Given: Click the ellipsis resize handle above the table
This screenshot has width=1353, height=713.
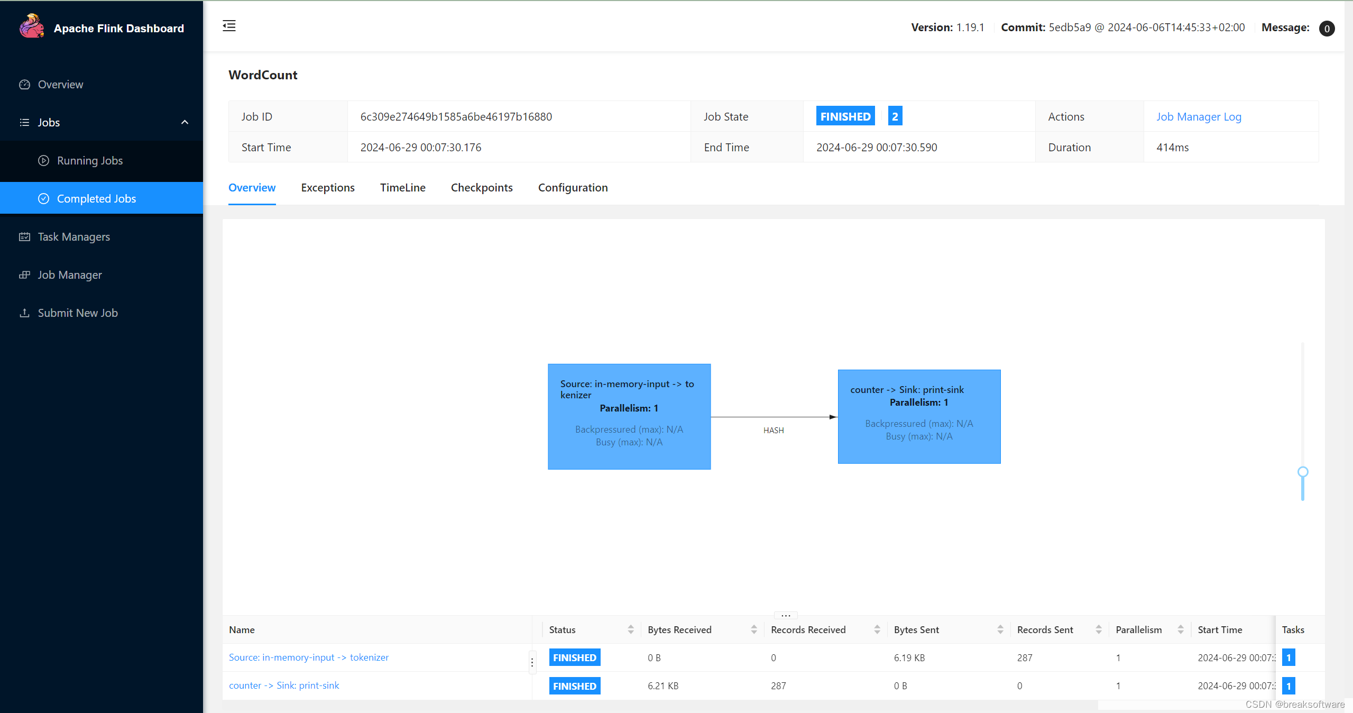Looking at the screenshot, I should 786,615.
